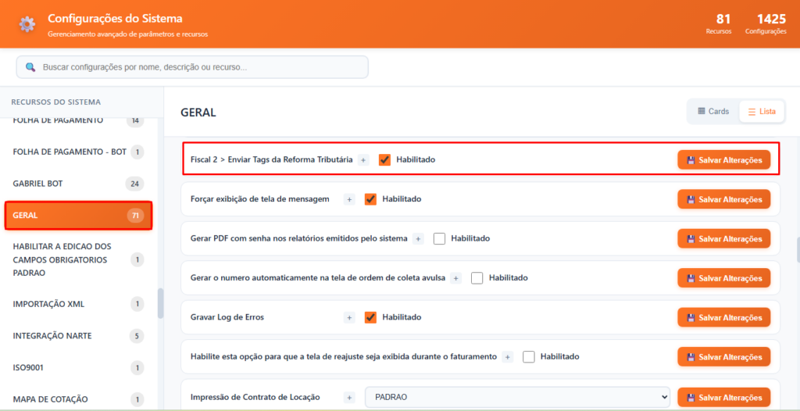Click plus icon beside ordem de coleta avulsa
800x411 pixels.
click(456, 278)
